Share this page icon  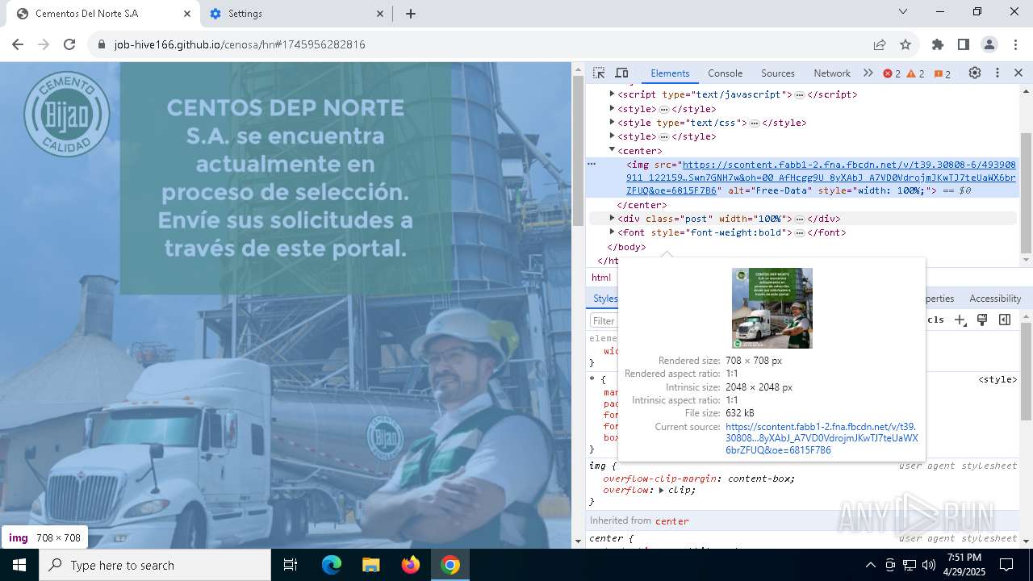point(880,44)
